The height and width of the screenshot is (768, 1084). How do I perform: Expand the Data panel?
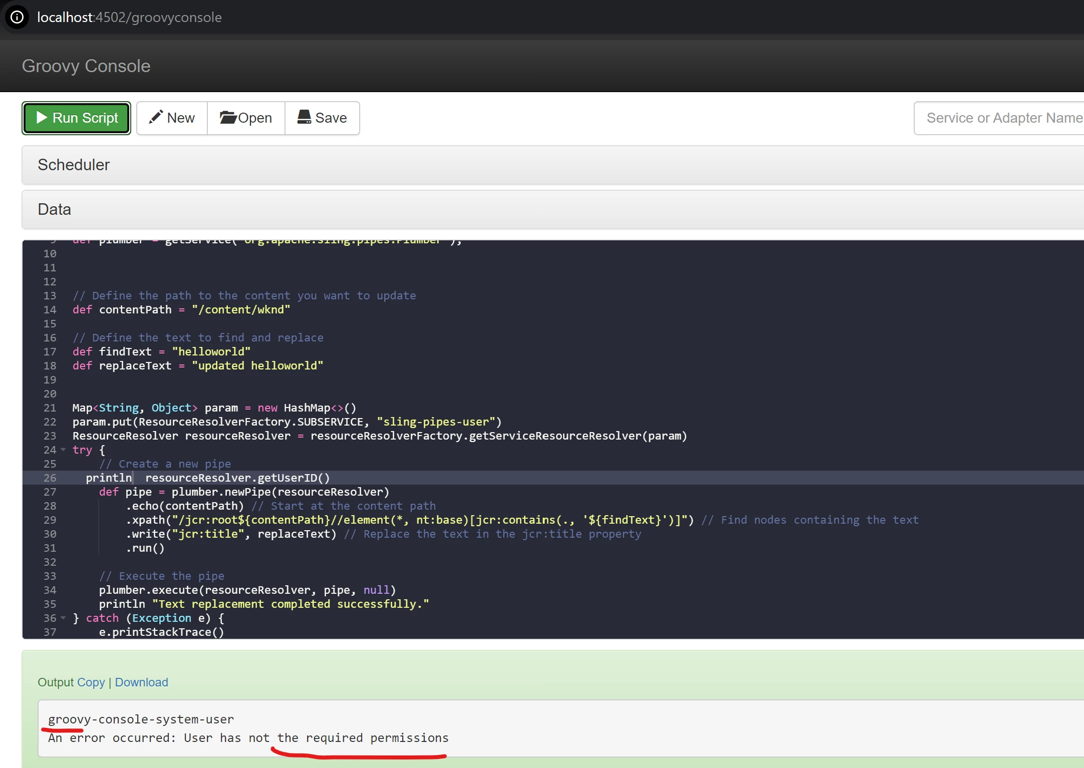55,209
